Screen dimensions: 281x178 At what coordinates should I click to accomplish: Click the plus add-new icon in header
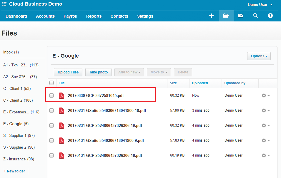coord(211,16)
